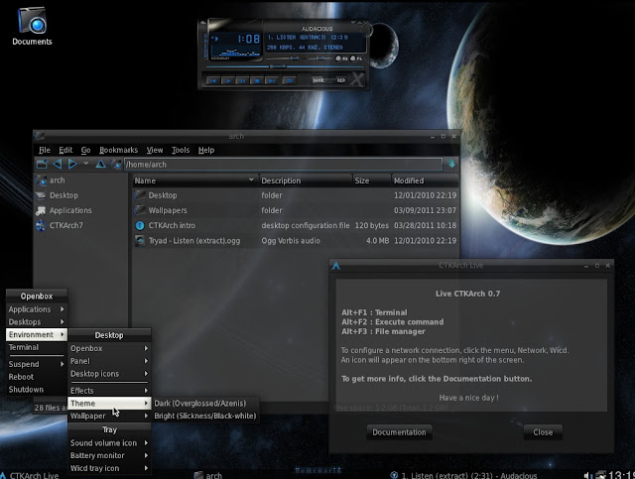Expand the Desktop icons submenu

(x=109, y=373)
